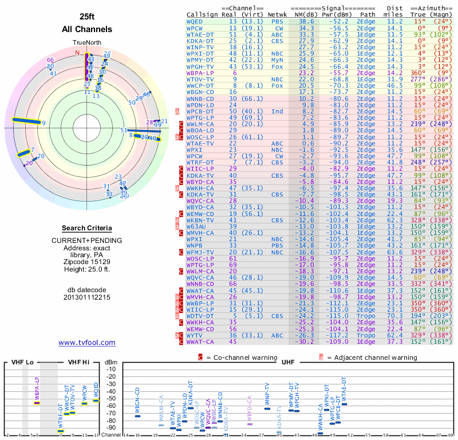Viewport: 458px width, 440px height.
Task: Select the WTAE-DT callsign entry
Action: click(x=200, y=34)
